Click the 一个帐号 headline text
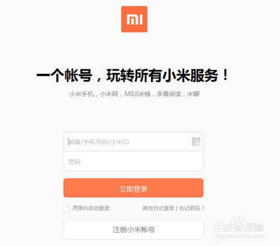 tap(64, 76)
